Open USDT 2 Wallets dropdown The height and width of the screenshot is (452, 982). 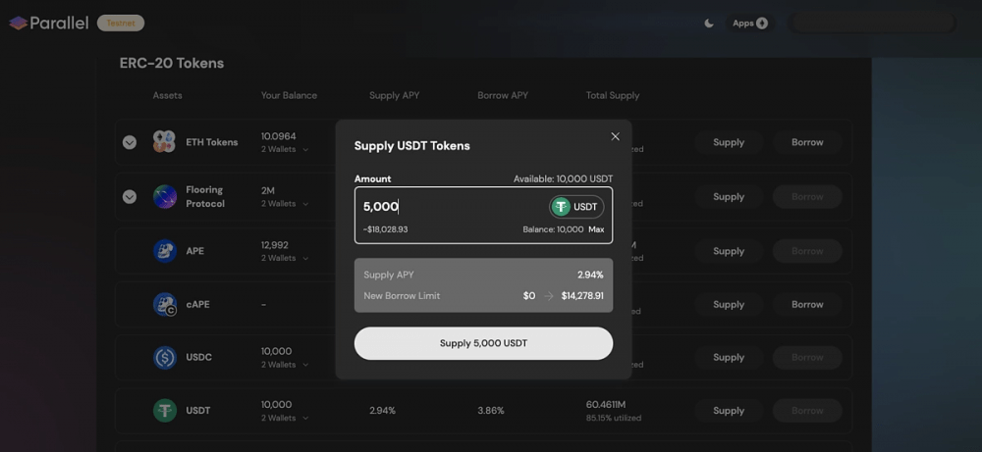click(285, 418)
